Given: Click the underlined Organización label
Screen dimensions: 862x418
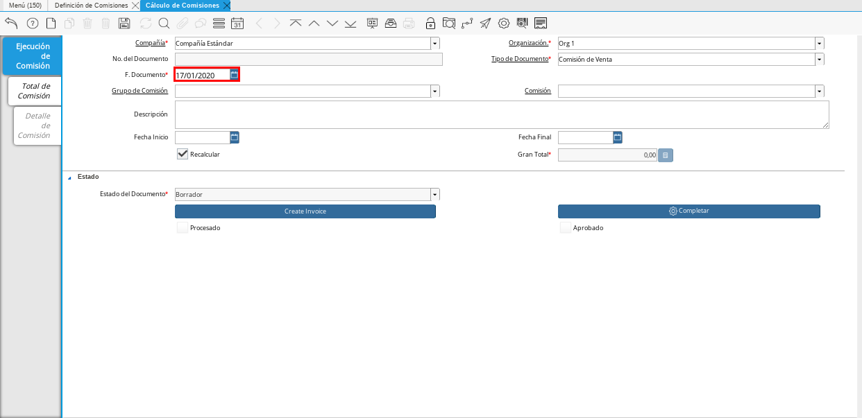Looking at the screenshot, I should (x=528, y=43).
